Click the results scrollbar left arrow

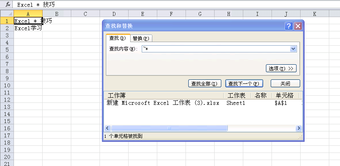pyautogui.click(x=107, y=128)
